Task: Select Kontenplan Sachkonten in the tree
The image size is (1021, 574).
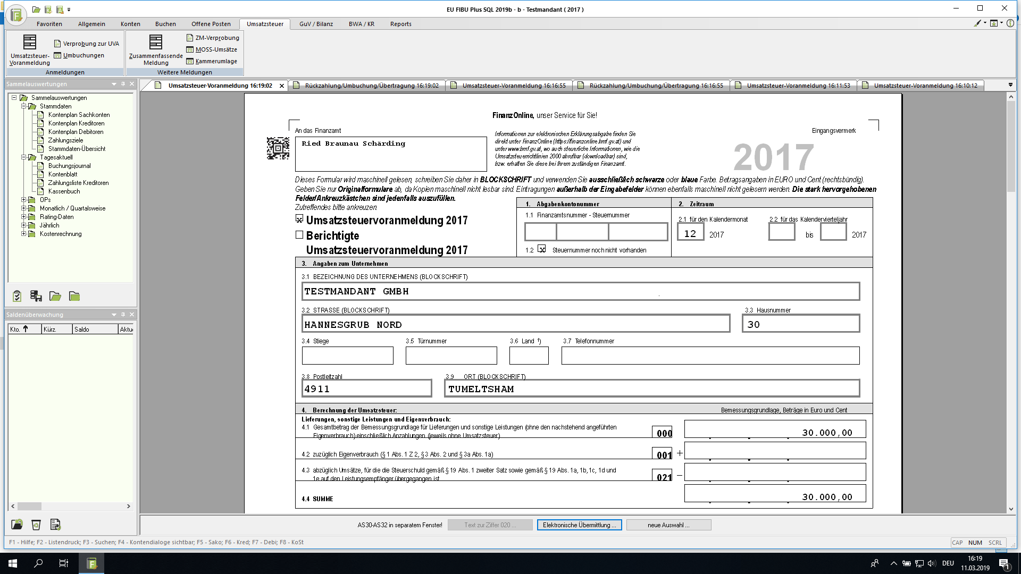Action: point(79,115)
